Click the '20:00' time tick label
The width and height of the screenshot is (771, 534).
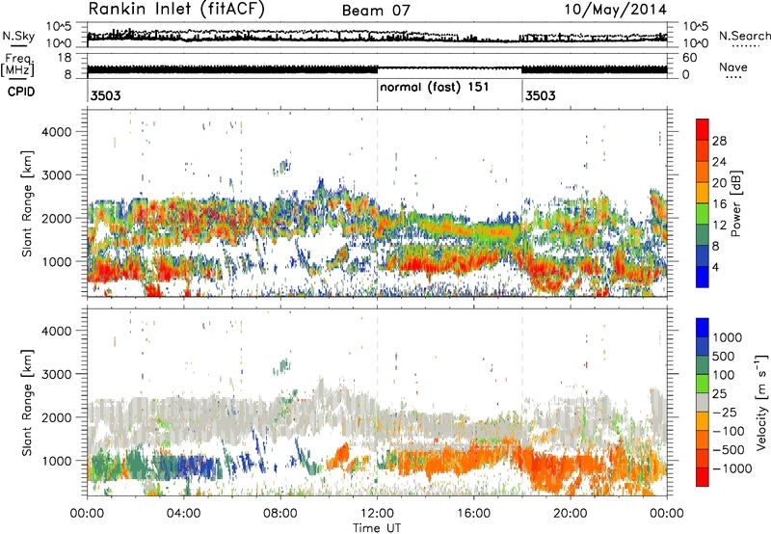coord(571,514)
